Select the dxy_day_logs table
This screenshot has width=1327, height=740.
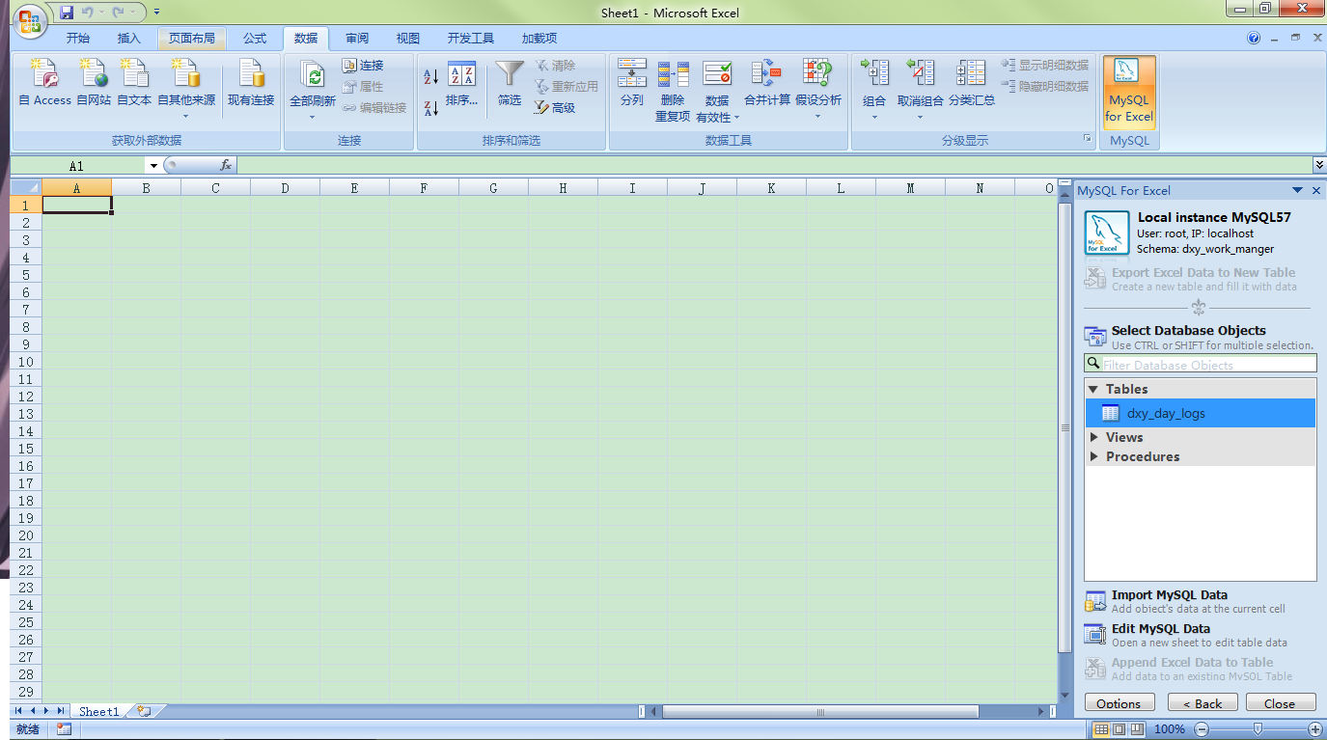(x=1166, y=413)
